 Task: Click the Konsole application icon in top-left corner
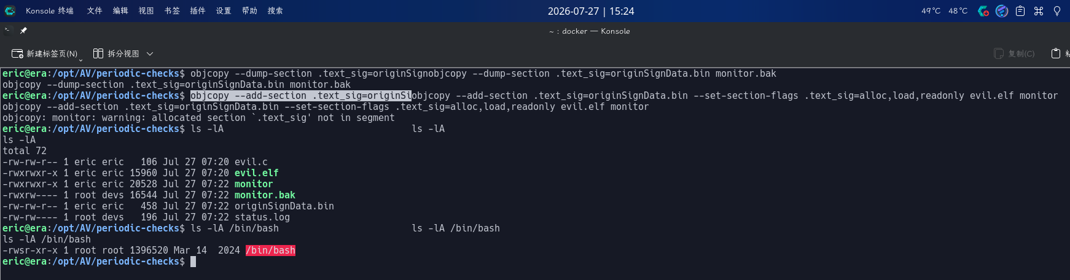tap(10, 11)
